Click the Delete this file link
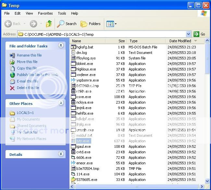The image size is (211, 190). pos(28,88)
